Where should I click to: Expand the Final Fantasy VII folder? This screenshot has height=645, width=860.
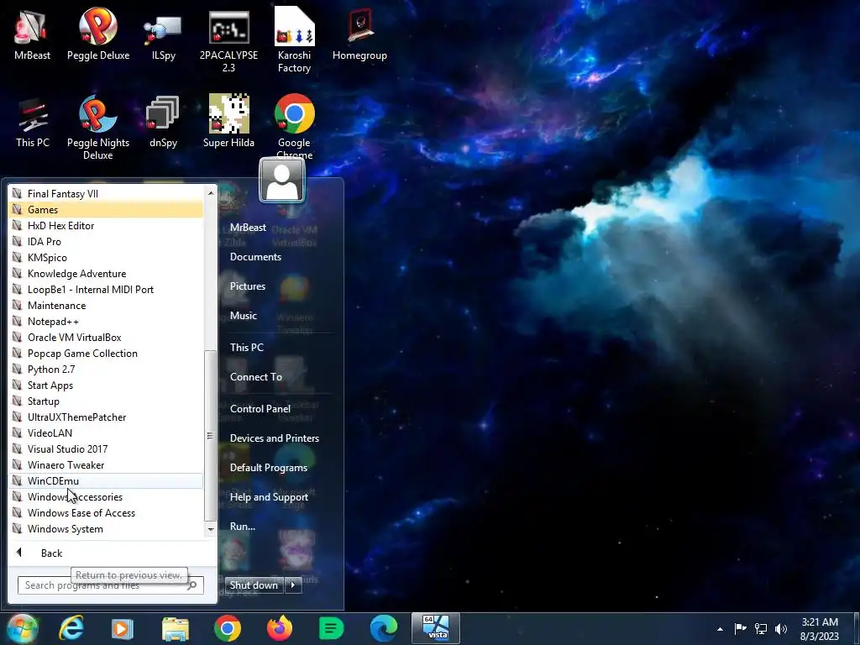107,194
